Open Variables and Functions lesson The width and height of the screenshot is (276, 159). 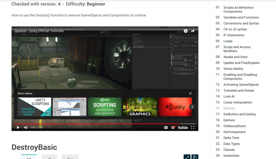[x=241, y=17]
